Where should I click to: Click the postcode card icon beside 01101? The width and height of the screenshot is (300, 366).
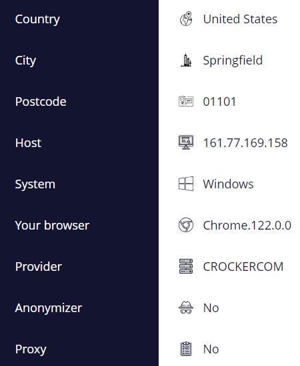(186, 101)
